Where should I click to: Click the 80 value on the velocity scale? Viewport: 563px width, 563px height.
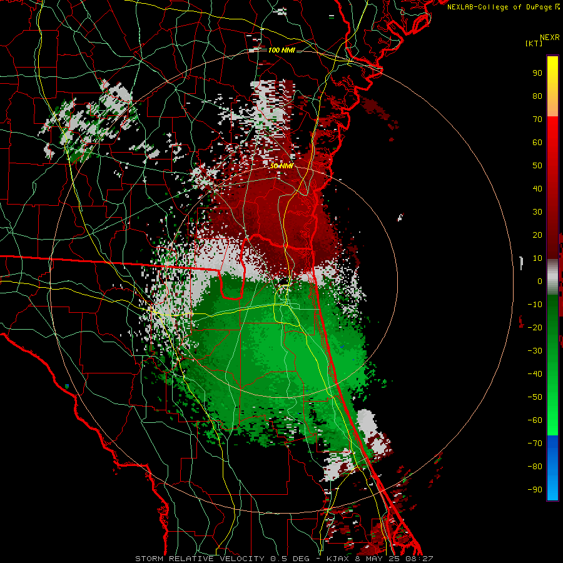537,96
